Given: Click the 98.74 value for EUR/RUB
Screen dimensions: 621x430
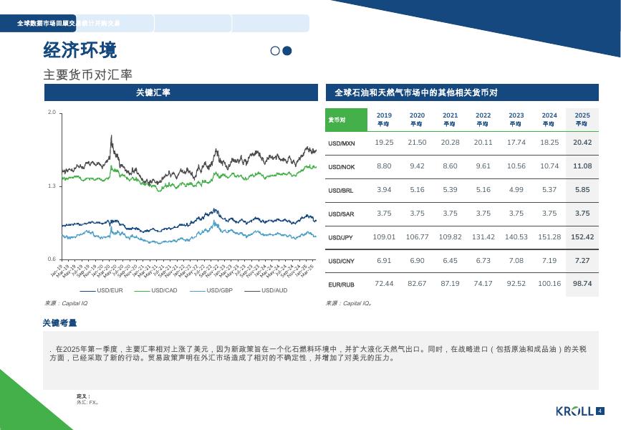Looking at the screenshot, I should coord(582,284).
